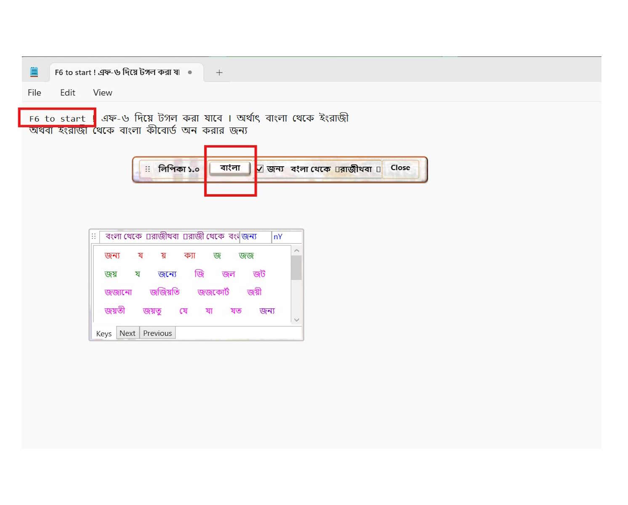Click the grip handle of the suggestion panel
The width and height of the screenshot is (628, 505).
94,237
